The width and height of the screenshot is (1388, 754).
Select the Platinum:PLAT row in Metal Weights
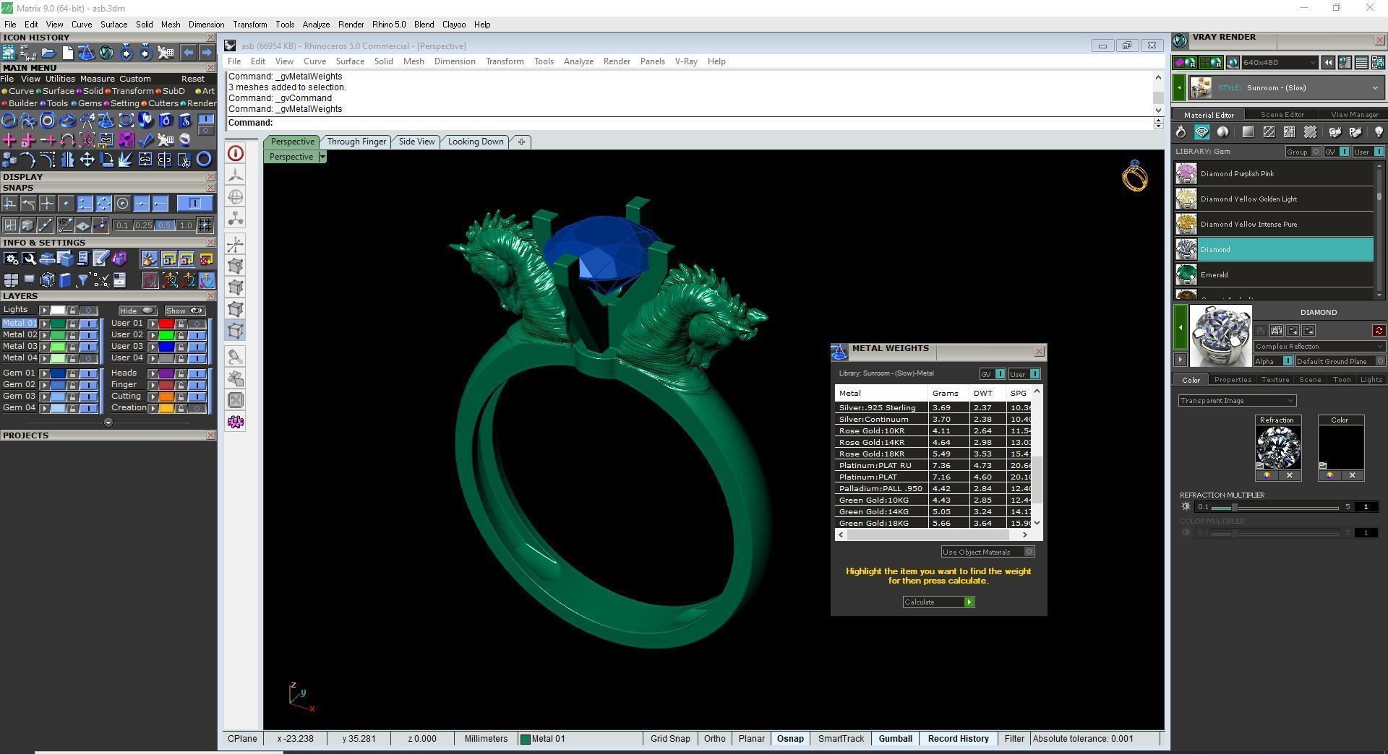tap(934, 477)
